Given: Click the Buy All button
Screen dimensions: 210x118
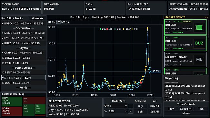Looking at the screenshot, I should coord(155,106).
